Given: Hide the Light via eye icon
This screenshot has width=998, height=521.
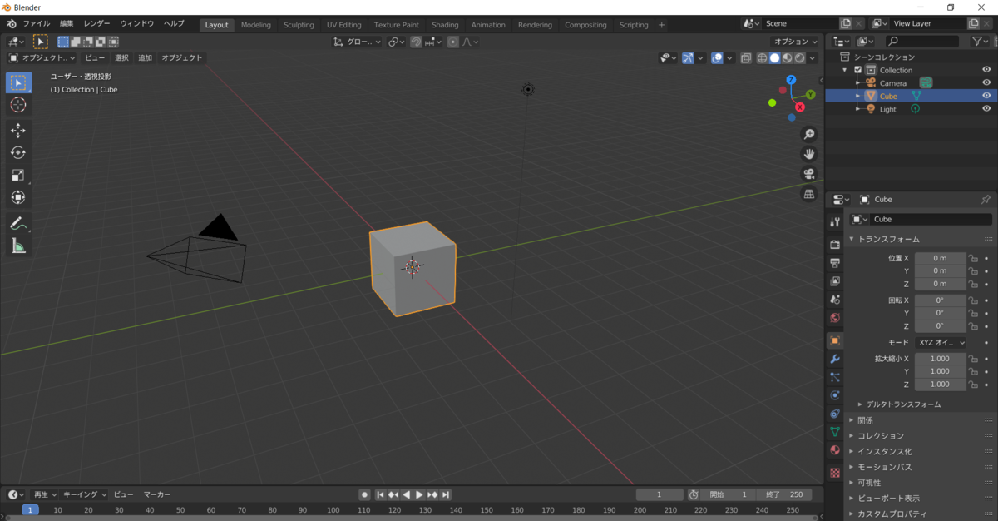Looking at the screenshot, I should [x=986, y=109].
